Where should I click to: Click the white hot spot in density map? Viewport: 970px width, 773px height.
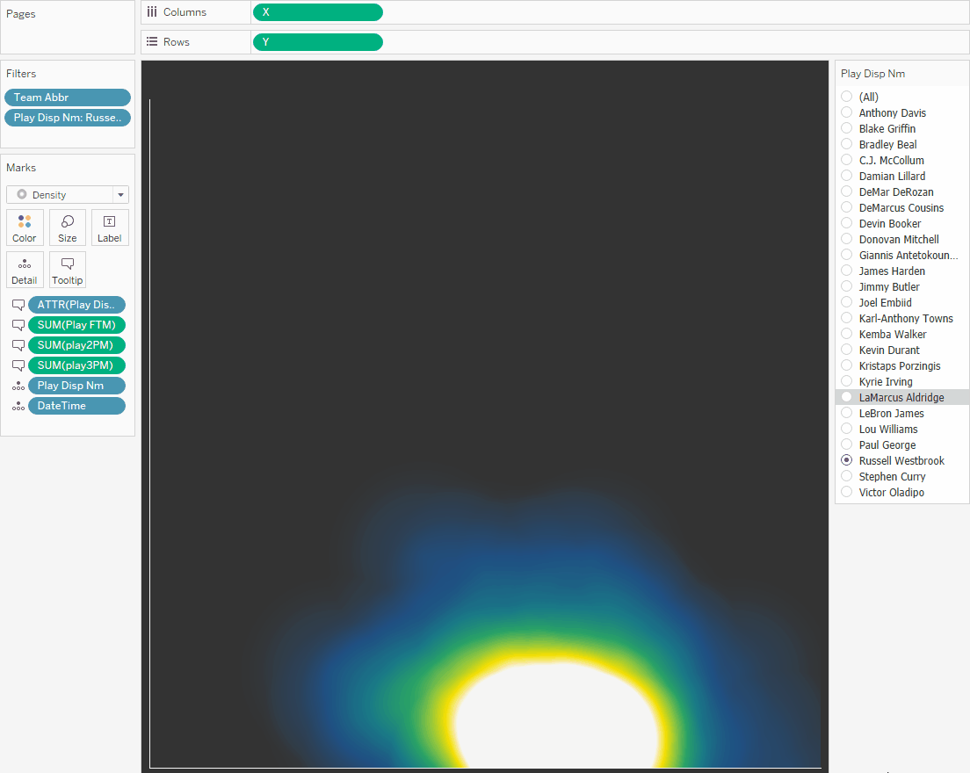coord(557,718)
